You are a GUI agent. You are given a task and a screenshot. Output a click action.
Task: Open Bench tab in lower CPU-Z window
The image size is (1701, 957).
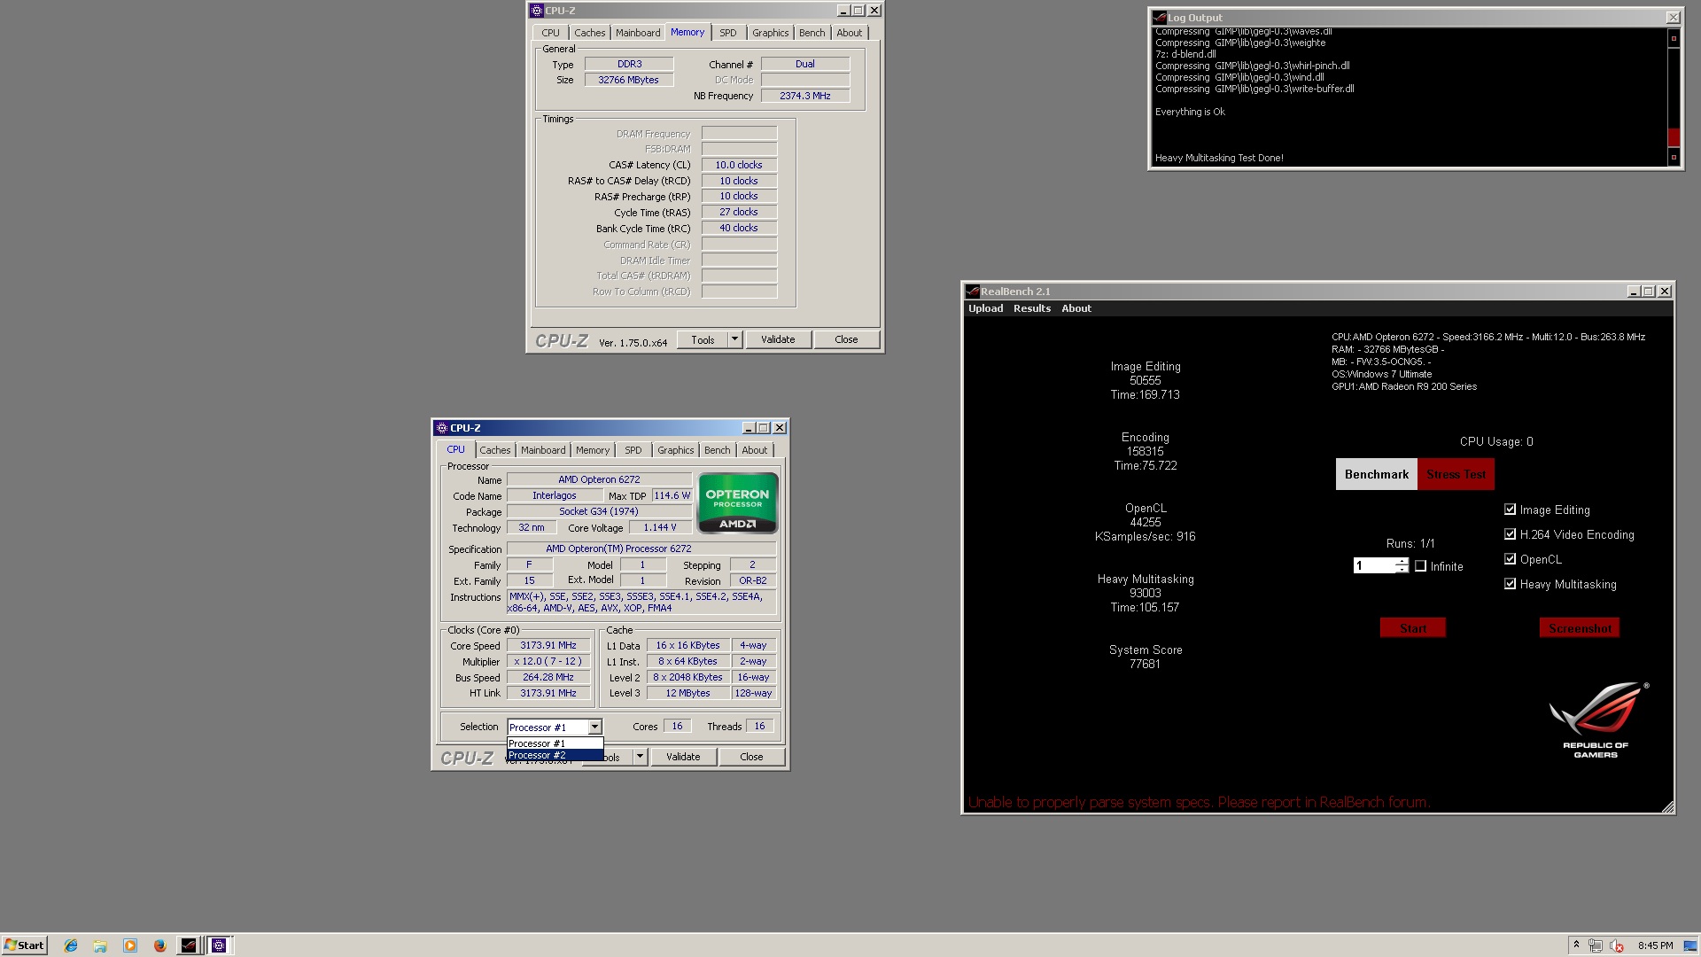click(718, 450)
